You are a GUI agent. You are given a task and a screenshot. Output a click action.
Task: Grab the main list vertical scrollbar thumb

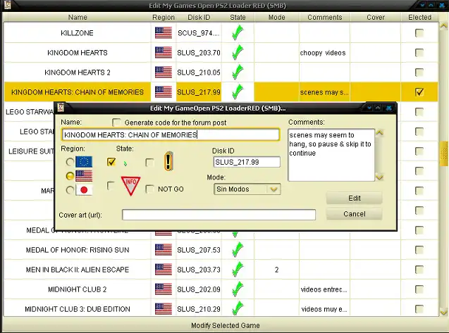point(443,153)
